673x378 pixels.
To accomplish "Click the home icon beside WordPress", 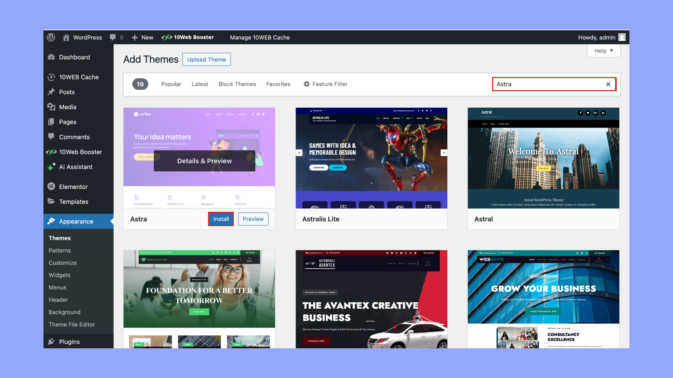I will [x=66, y=37].
